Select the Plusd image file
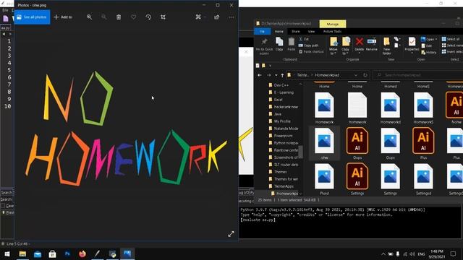This screenshot has height=260, width=463. coord(324,179)
